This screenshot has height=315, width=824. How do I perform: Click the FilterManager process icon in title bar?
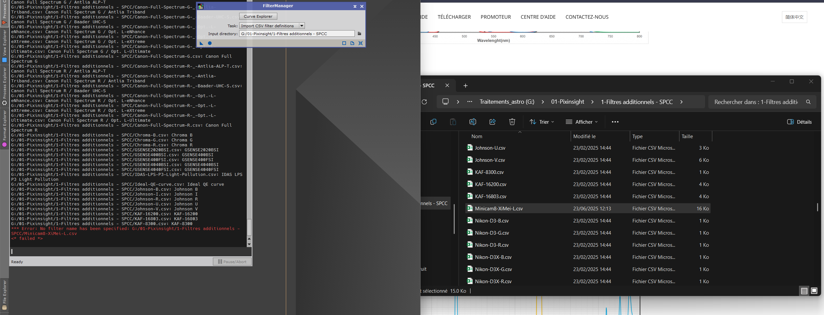(201, 6)
